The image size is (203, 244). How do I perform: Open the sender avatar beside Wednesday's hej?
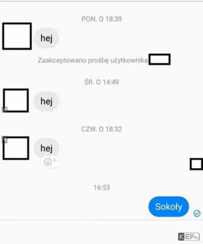pos(16,100)
